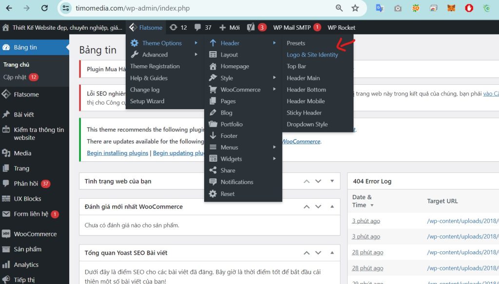Open the Sticky Header menu item

pos(304,113)
